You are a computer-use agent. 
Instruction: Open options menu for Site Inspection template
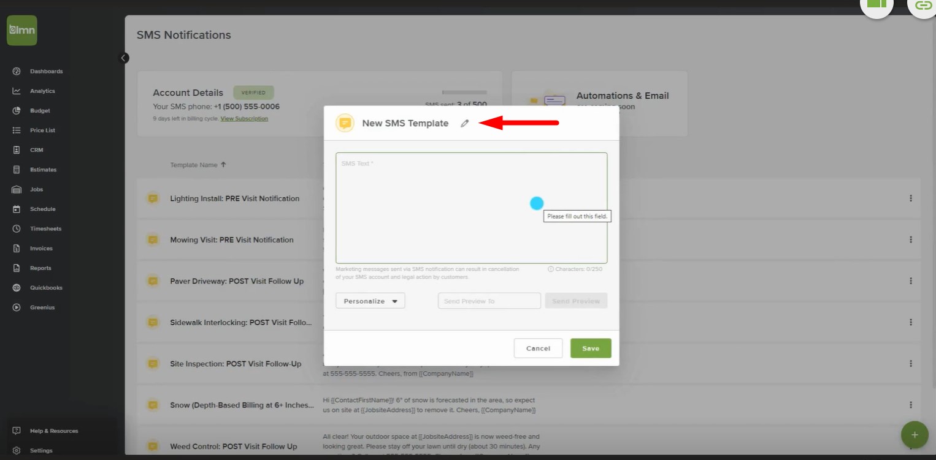(911, 364)
